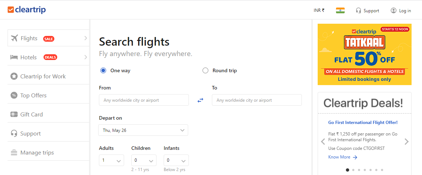
Task: Jump to last deal carousel dot
Action: pos(382,170)
